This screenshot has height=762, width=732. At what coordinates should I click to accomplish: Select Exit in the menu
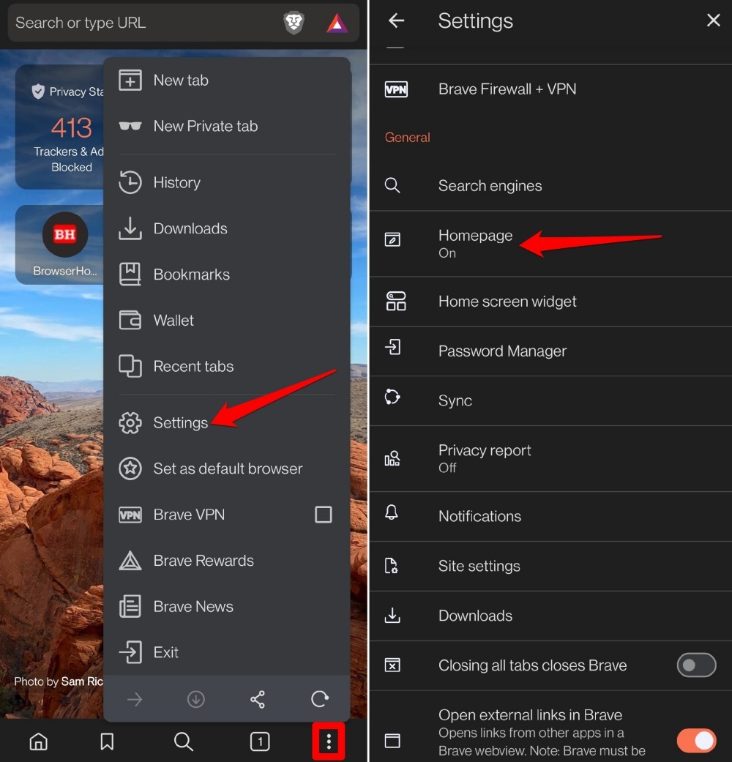[227, 652]
